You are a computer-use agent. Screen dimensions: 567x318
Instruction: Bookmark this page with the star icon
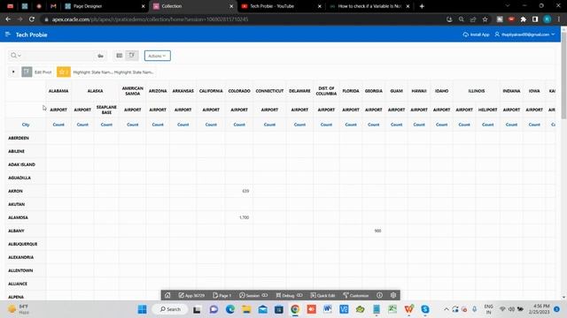[485, 19]
